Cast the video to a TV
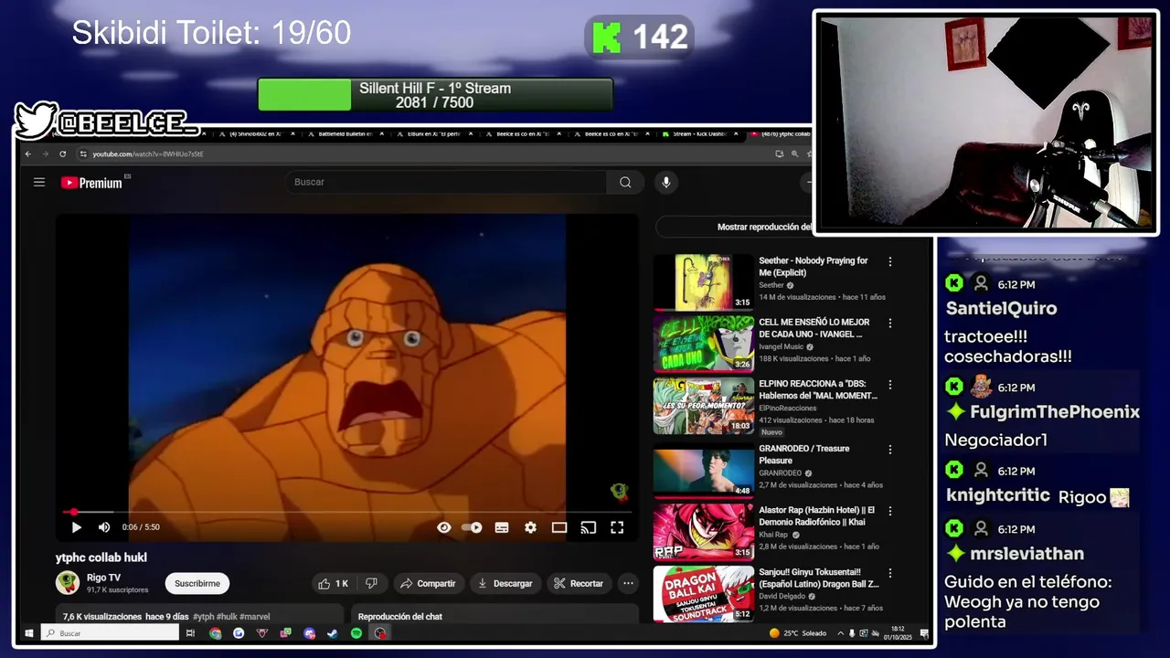Image resolution: width=1170 pixels, height=658 pixels. click(589, 527)
